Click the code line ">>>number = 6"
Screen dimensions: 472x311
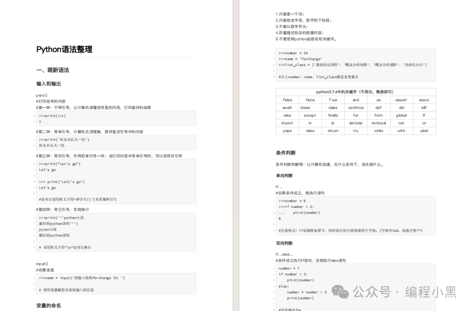(x=292, y=201)
